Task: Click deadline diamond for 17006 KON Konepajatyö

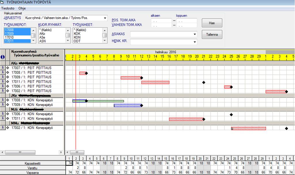Action: 231,114
